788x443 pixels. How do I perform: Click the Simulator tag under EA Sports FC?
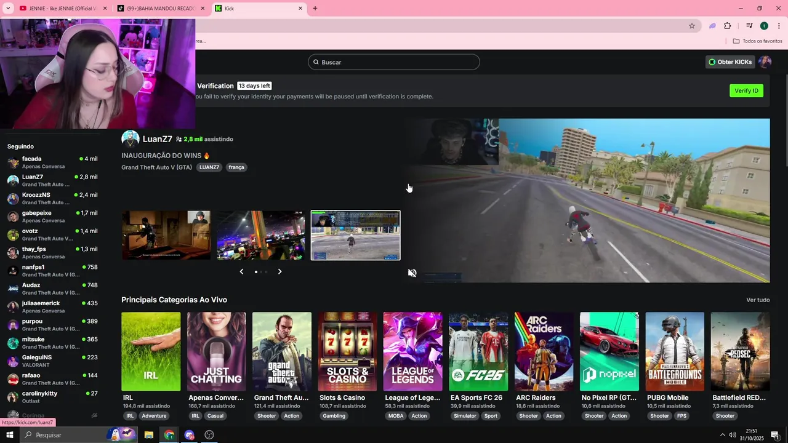coord(465,416)
